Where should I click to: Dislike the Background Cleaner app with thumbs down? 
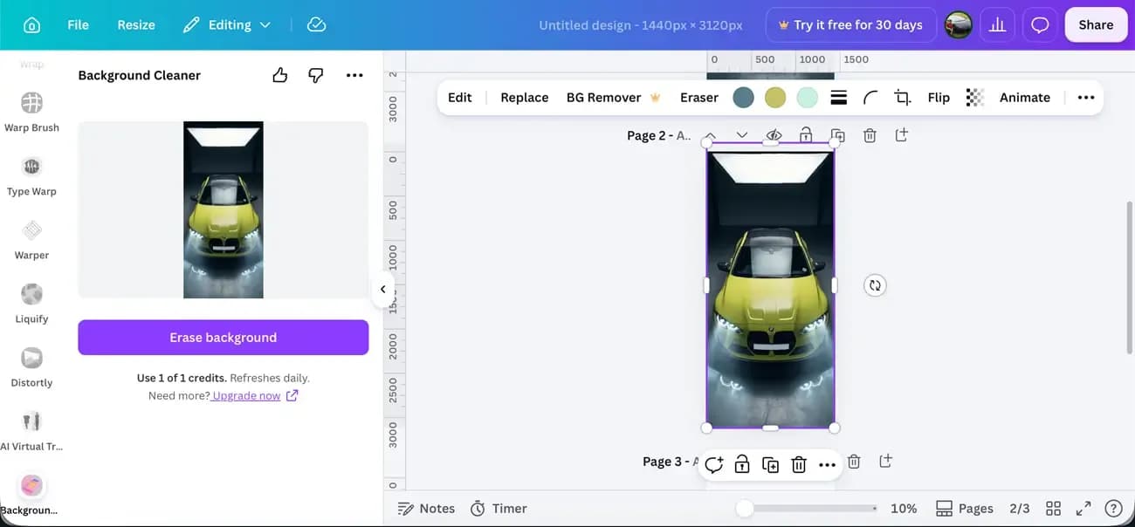click(x=316, y=75)
